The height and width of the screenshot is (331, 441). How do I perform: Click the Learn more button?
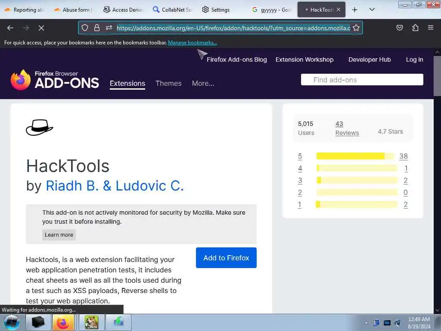(x=59, y=235)
